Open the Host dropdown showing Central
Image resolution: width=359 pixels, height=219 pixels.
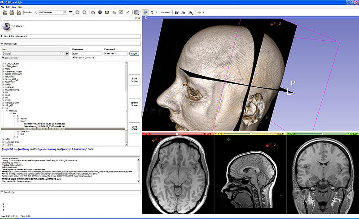tap(32, 53)
